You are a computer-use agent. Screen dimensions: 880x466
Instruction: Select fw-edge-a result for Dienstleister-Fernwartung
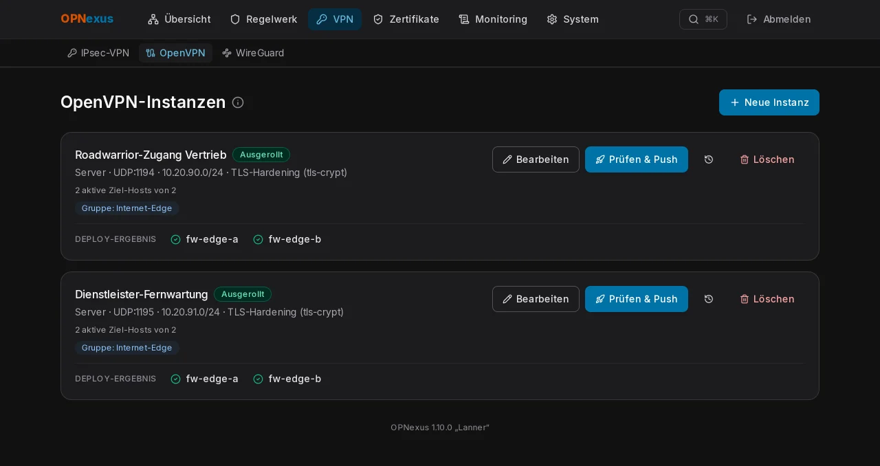point(205,379)
